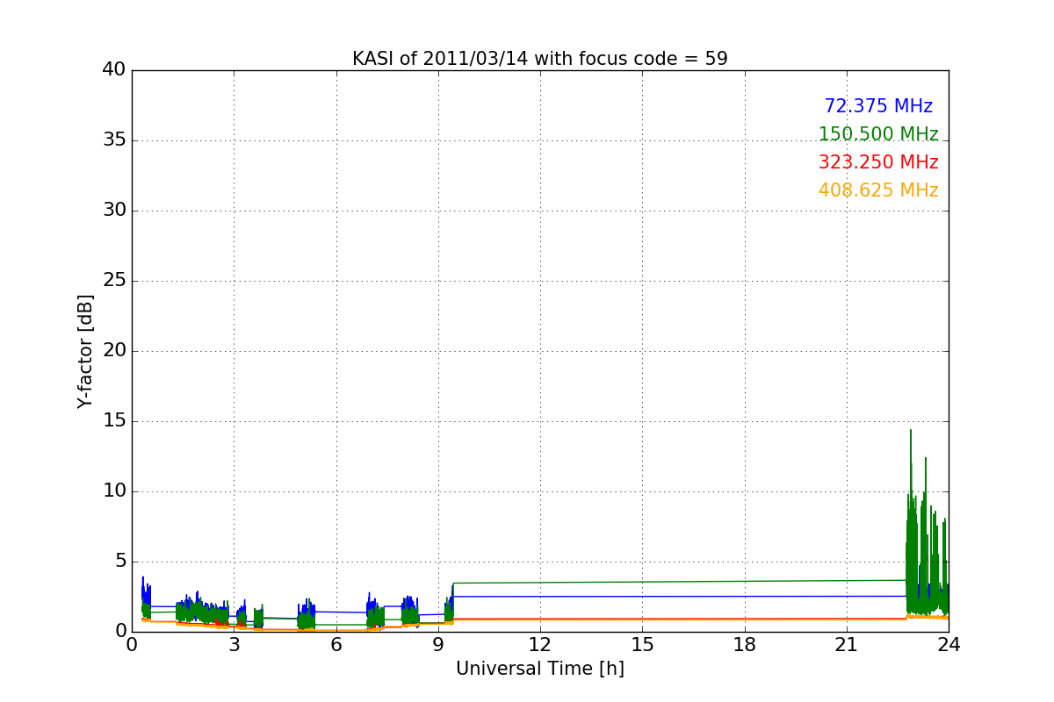Image resolution: width=1054 pixels, height=702 pixels.
Task: Select the red 323.250 MHz legend label
Action: click(x=878, y=162)
